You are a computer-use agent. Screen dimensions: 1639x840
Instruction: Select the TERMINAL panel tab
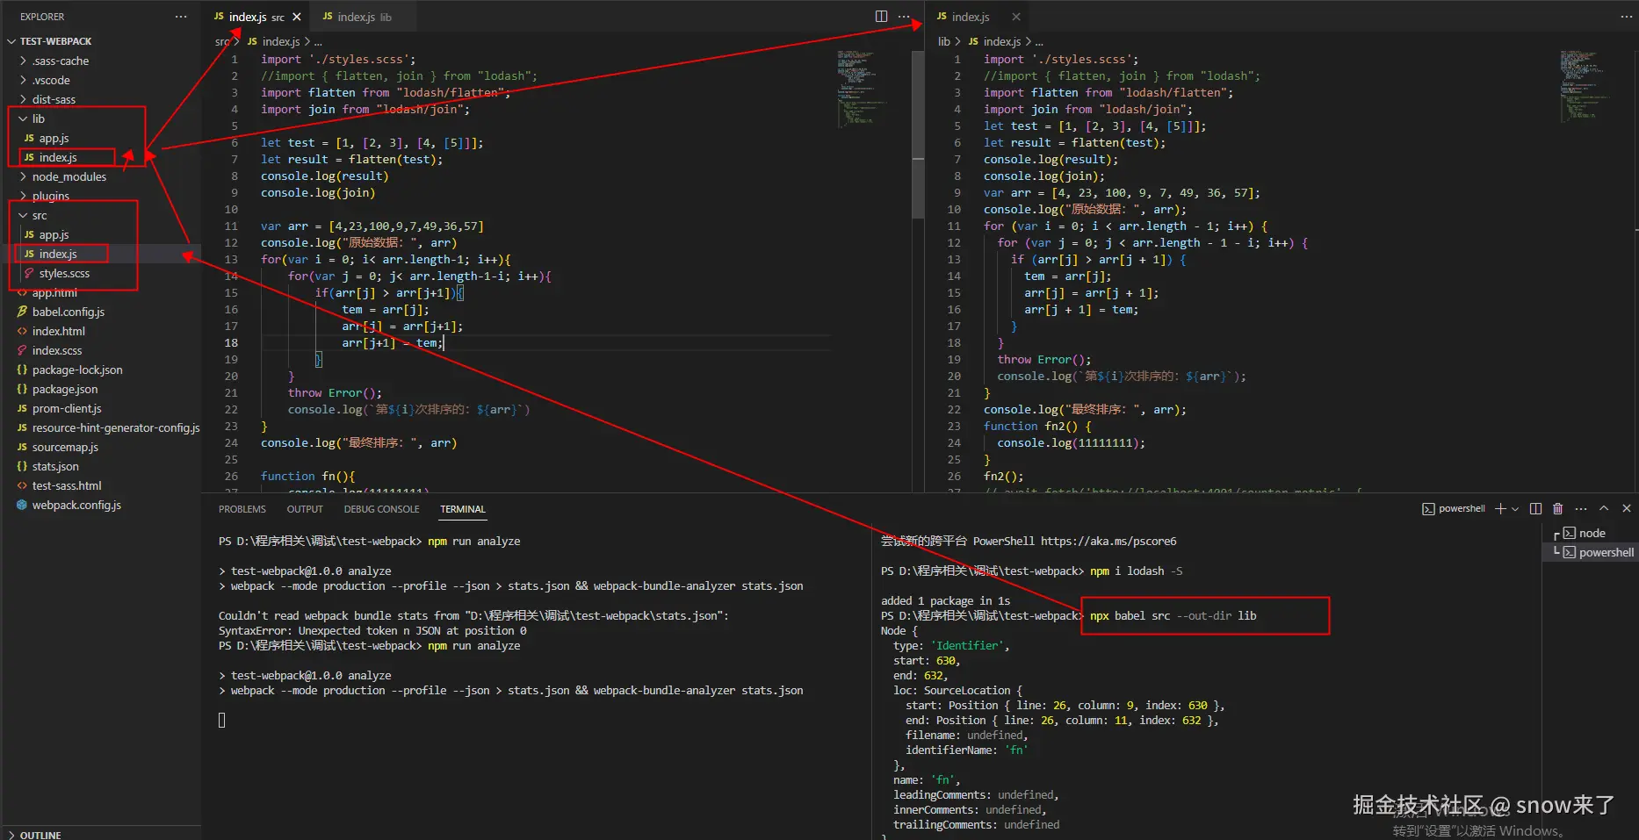click(x=463, y=509)
